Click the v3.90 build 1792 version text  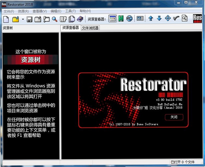[169, 100]
